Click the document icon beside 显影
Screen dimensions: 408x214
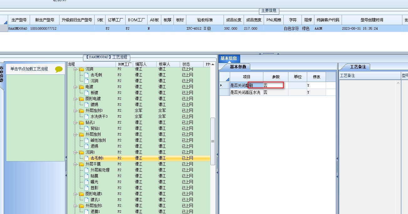click(86, 188)
